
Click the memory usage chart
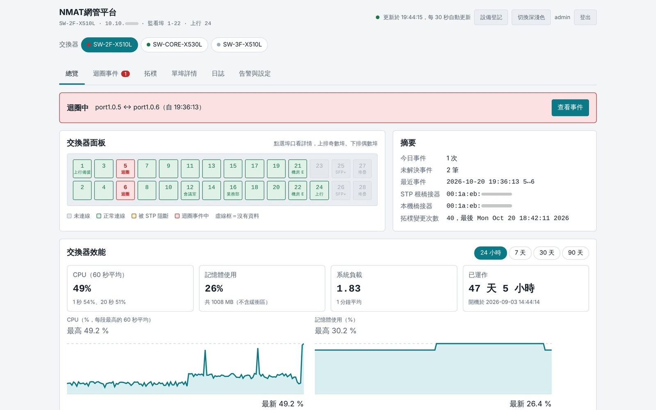tap(433, 369)
